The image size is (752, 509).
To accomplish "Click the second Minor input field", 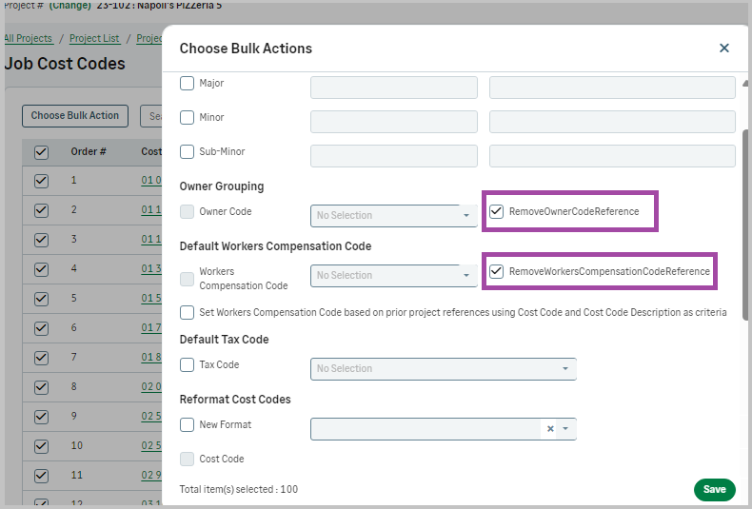I will 612,122.
